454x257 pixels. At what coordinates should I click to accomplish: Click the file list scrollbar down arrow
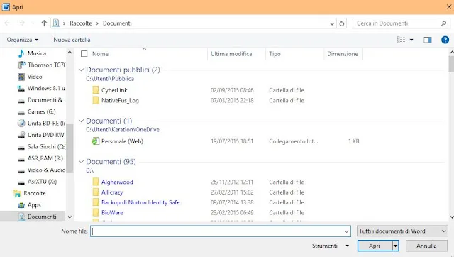[451, 217]
